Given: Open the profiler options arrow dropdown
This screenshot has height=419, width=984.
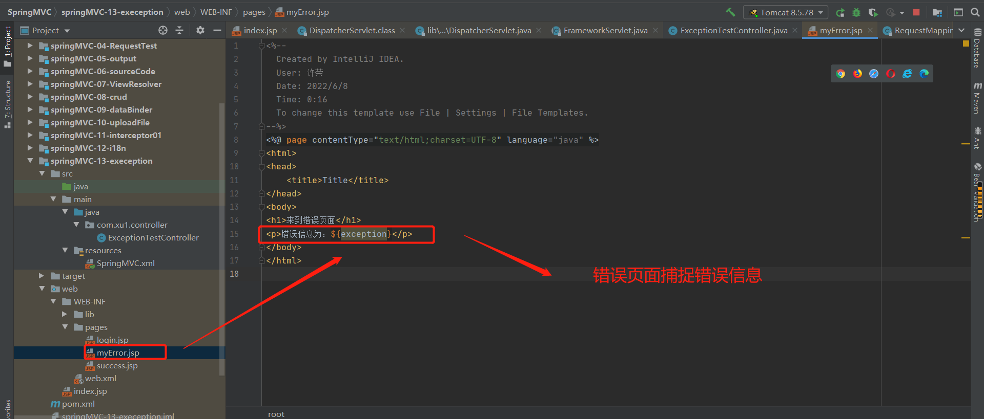Looking at the screenshot, I should point(902,13).
